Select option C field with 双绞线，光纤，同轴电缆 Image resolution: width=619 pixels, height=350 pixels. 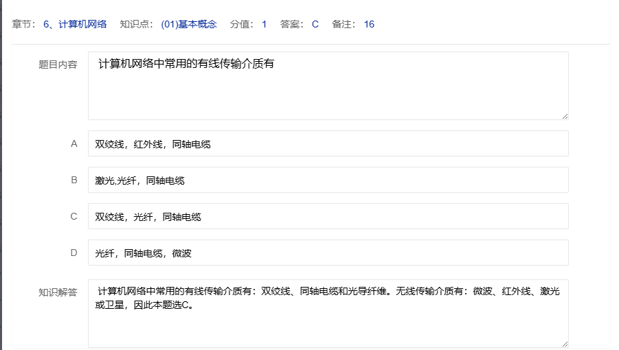(x=328, y=217)
